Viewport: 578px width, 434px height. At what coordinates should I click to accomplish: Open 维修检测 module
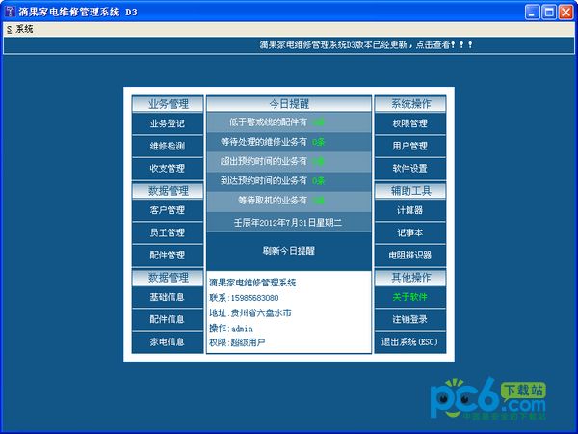168,147
